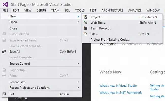Open What's new in Visual Studio link
Viewport: 165px width, 101px height.
coord(118,86)
